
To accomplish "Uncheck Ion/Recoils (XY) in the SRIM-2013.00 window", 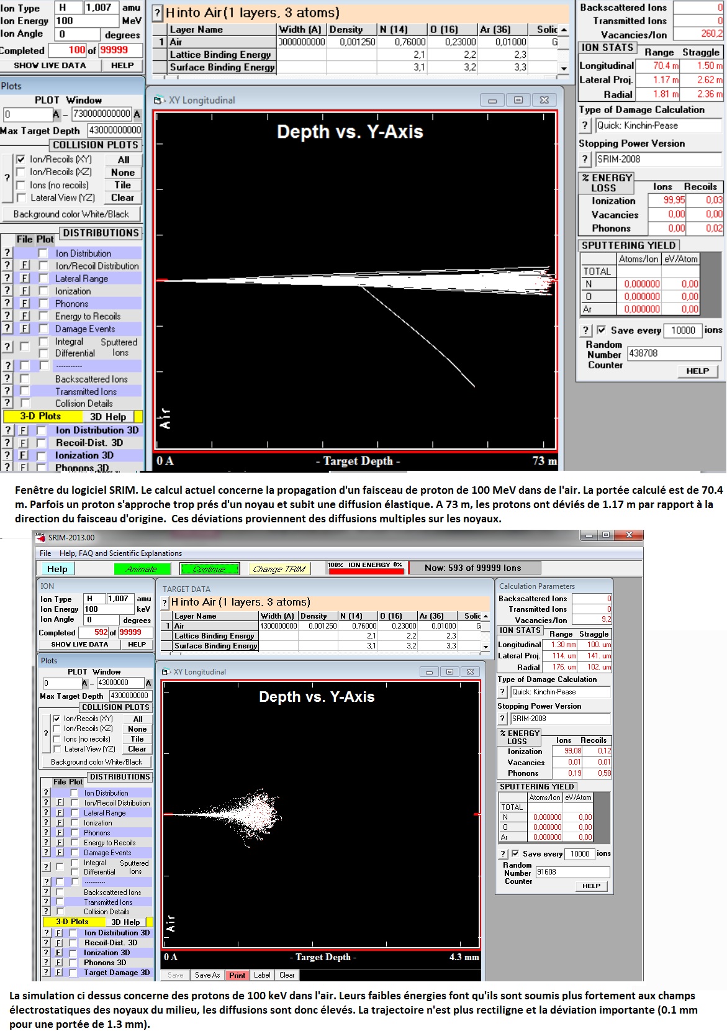I will click(57, 719).
